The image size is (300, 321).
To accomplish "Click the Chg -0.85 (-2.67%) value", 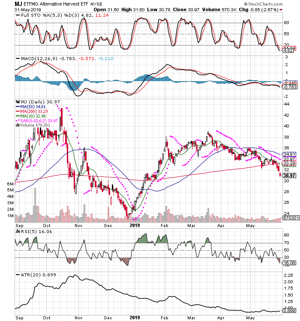I will pos(259,9).
